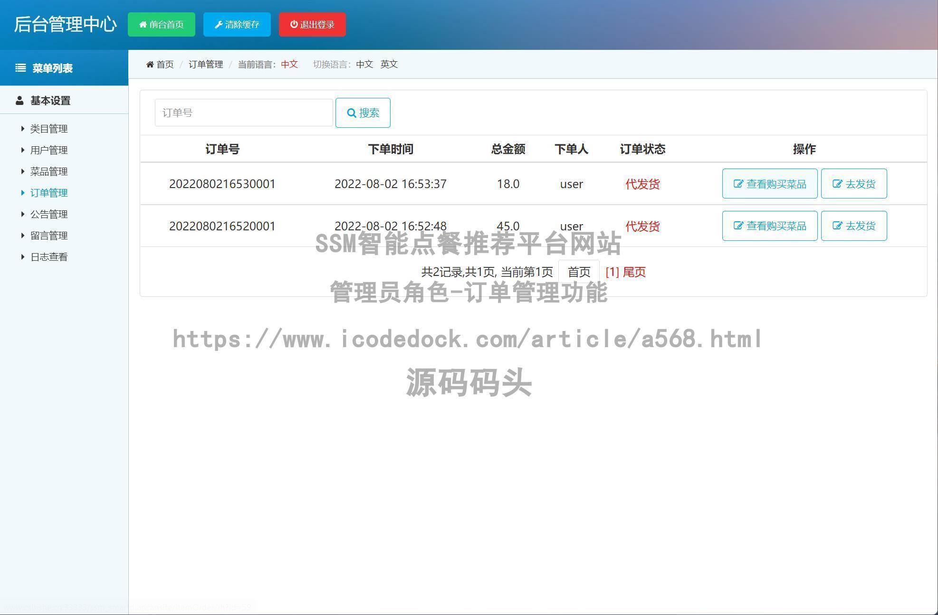
Task: Open 订单管理 from the sidebar
Action: coord(49,192)
